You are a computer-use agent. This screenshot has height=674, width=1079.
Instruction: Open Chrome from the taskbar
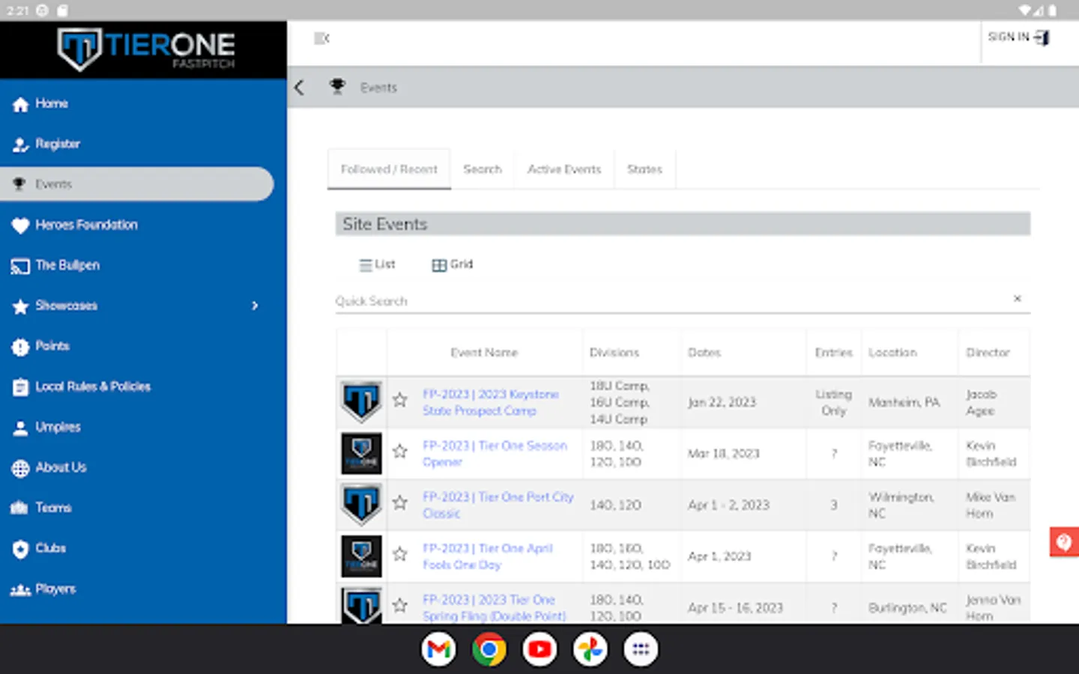pos(489,649)
